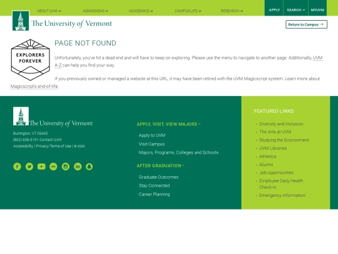Click Apply to UVM link
This screenshot has width=338, height=254.
(x=152, y=135)
